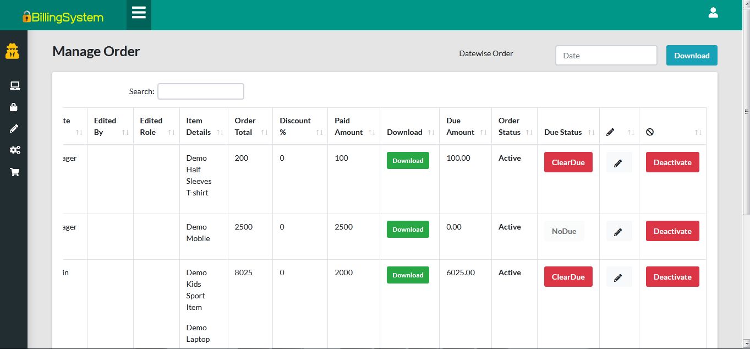Click the Date input field
750x349 pixels.
pos(606,56)
